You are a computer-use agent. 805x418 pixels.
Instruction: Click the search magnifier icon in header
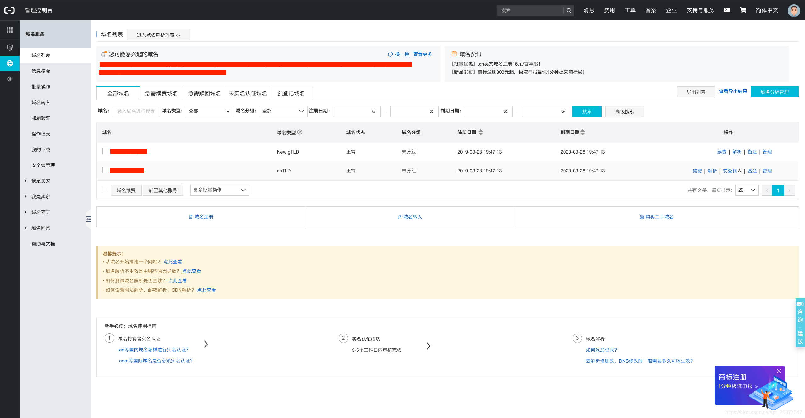coord(569,10)
